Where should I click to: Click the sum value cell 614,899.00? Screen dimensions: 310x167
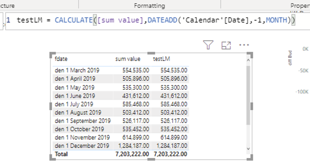click(x=136, y=137)
